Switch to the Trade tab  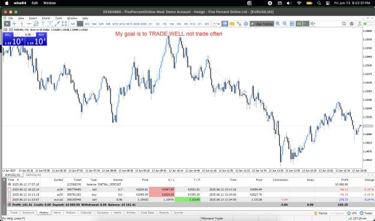pyautogui.click(x=14, y=213)
